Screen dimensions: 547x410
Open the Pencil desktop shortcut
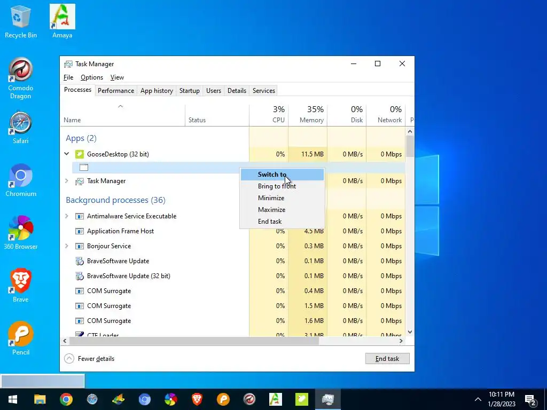21,338
